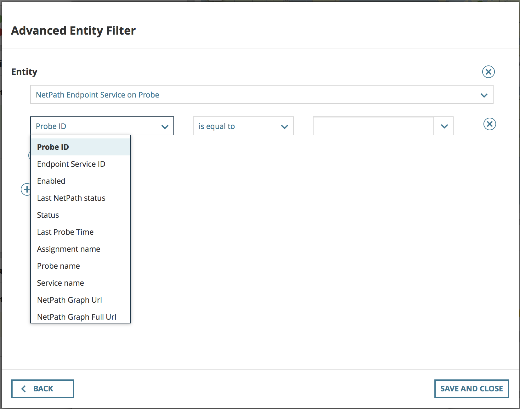Add a new condition with the plus icon
Image resolution: width=520 pixels, height=409 pixels.
26,189
